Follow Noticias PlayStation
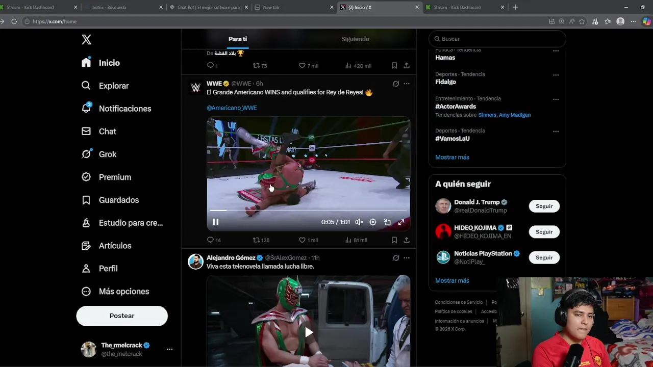The image size is (653, 367). pyautogui.click(x=544, y=257)
